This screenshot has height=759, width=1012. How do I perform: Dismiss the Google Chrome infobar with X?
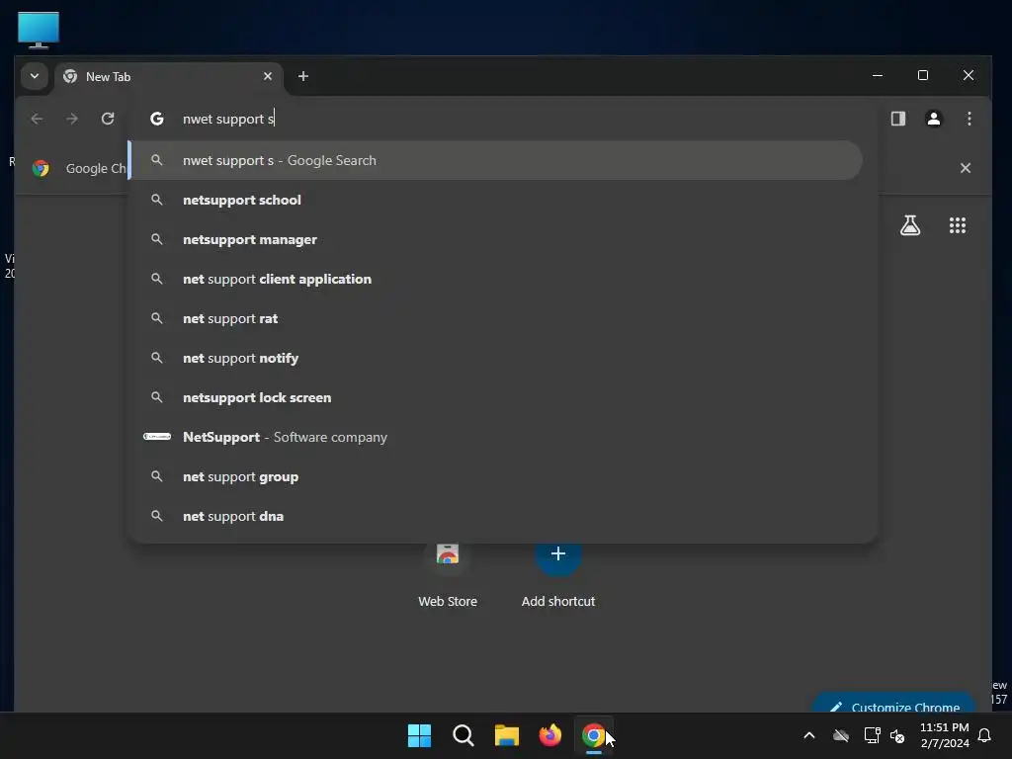pyautogui.click(x=965, y=168)
